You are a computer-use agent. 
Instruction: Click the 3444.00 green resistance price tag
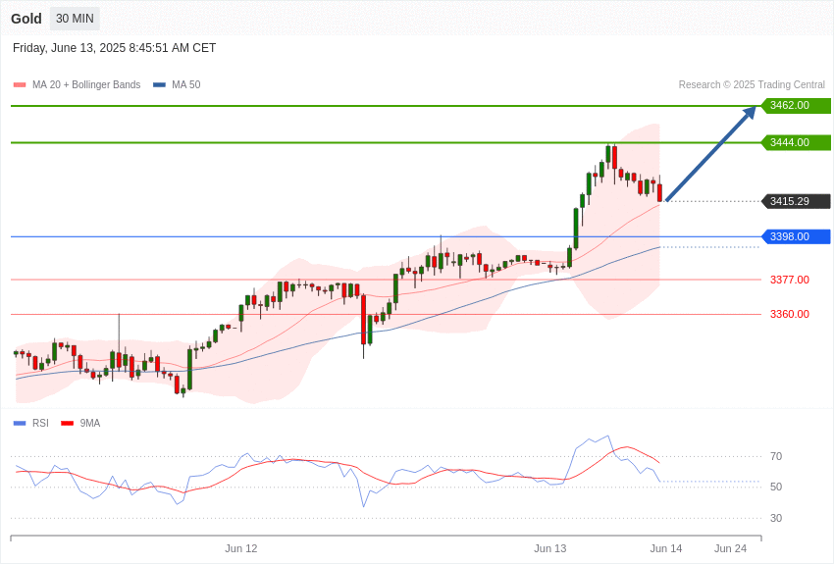tap(797, 142)
